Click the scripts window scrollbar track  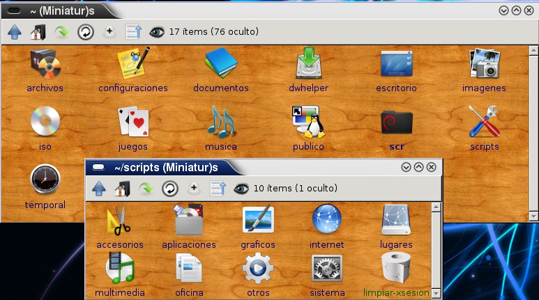pos(436,251)
